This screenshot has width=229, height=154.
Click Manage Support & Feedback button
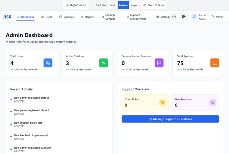pyautogui.click(x=170, y=119)
